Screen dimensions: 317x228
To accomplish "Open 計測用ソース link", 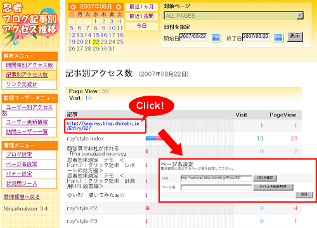I will (x=22, y=184).
